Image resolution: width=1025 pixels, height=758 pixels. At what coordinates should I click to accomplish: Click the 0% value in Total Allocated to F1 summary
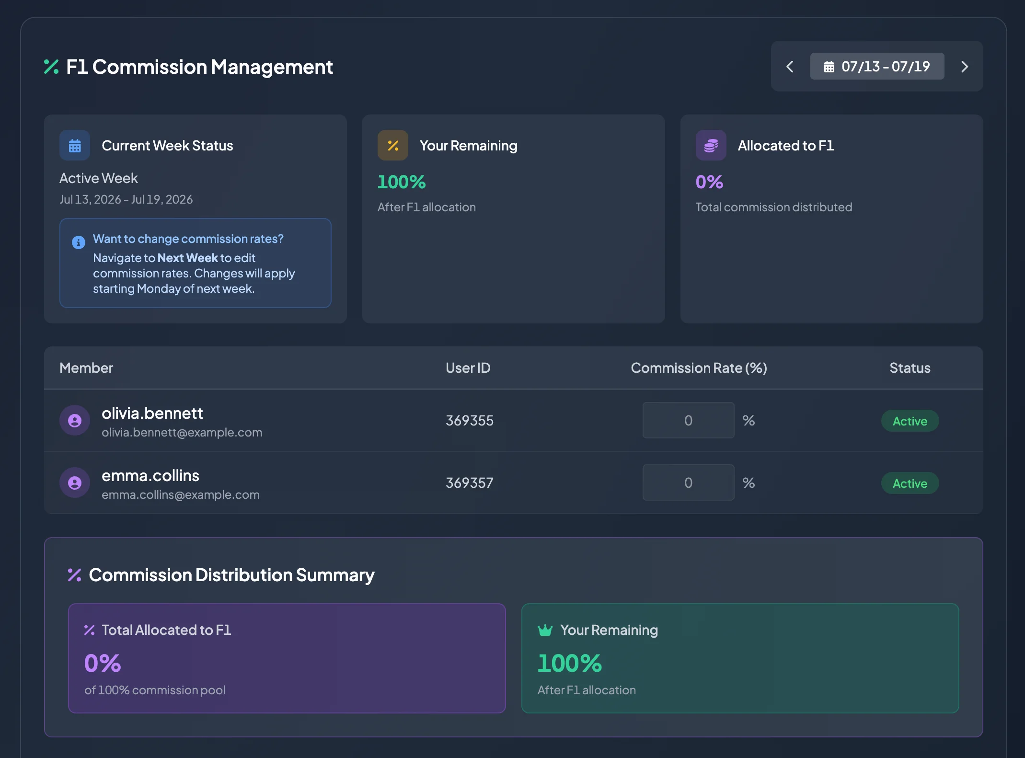pyautogui.click(x=103, y=663)
